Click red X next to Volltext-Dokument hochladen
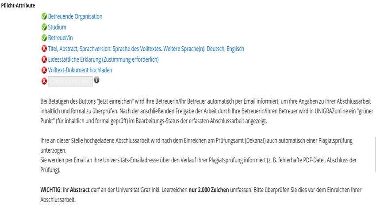Image resolution: width=376 pixels, height=206 pixels. click(44, 70)
